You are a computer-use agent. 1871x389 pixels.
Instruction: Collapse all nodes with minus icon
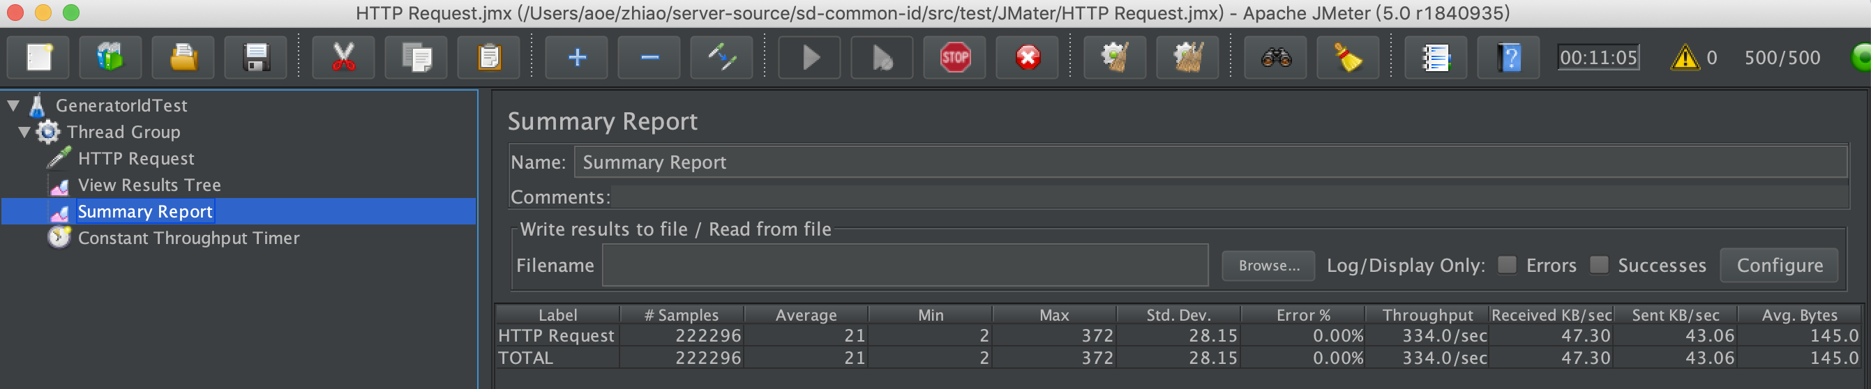[x=649, y=57]
